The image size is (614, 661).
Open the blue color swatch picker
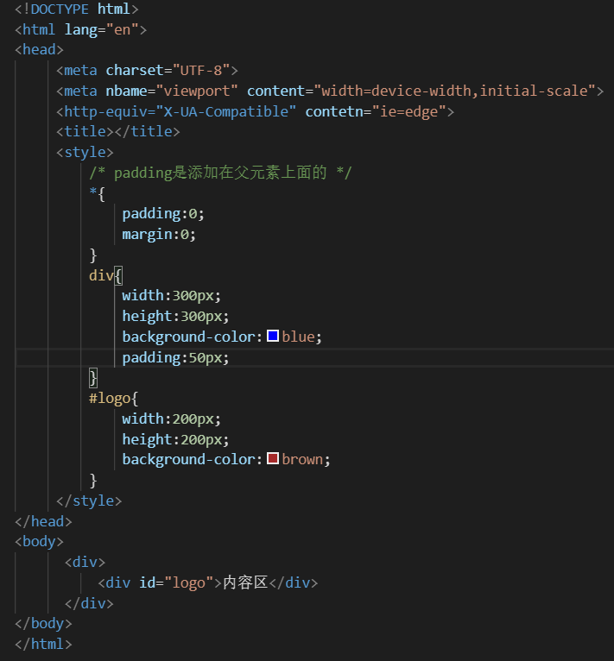[273, 337]
